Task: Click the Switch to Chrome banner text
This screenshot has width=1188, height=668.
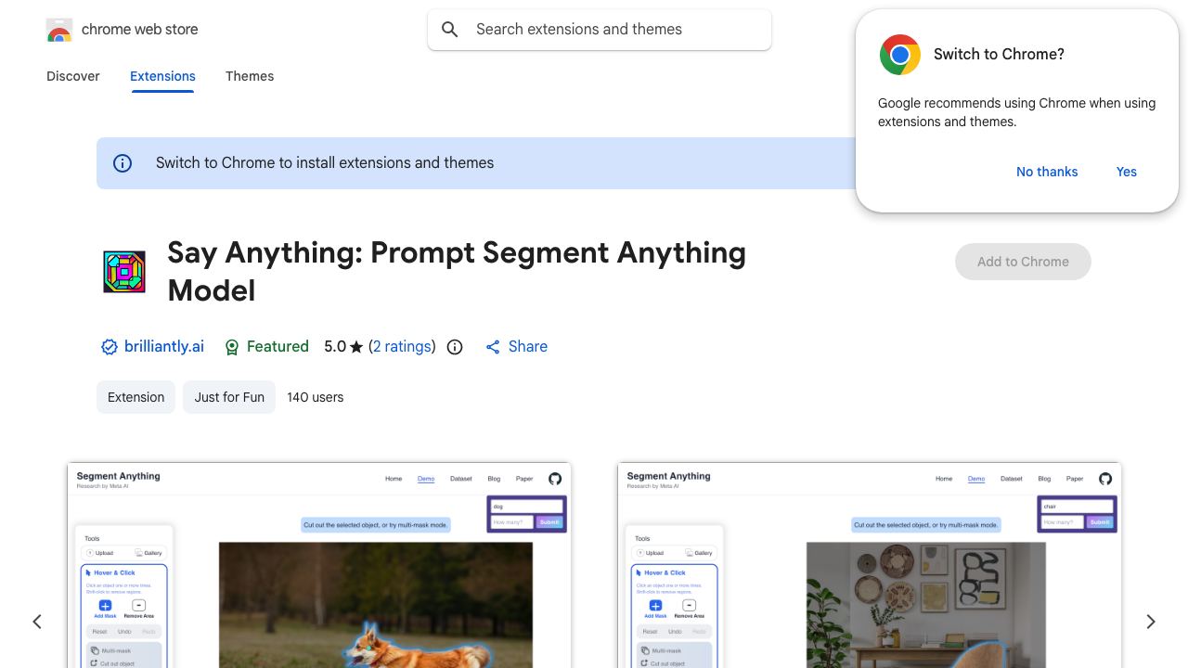Action: (325, 163)
